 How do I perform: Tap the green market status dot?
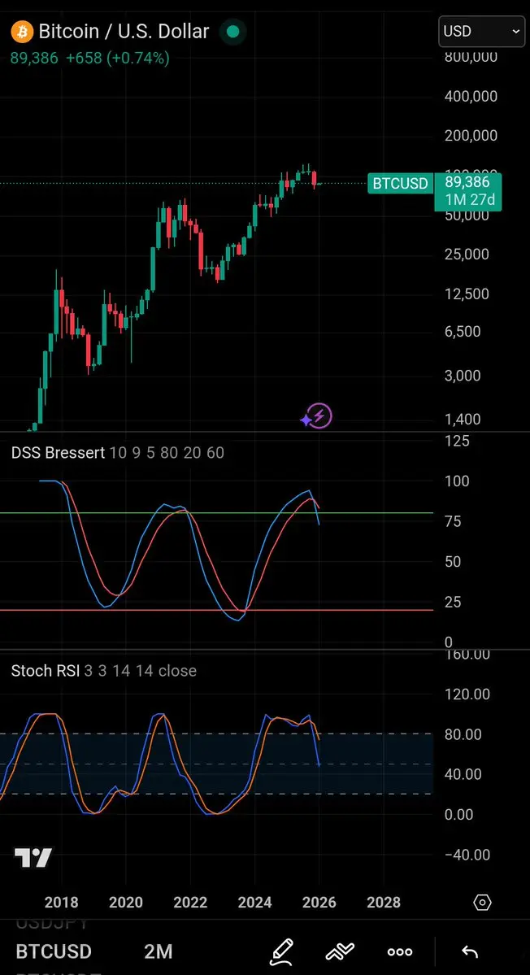click(x=233, y=31)
